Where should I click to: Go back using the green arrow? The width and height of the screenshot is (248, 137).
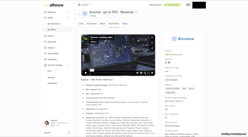click(79, 14)
